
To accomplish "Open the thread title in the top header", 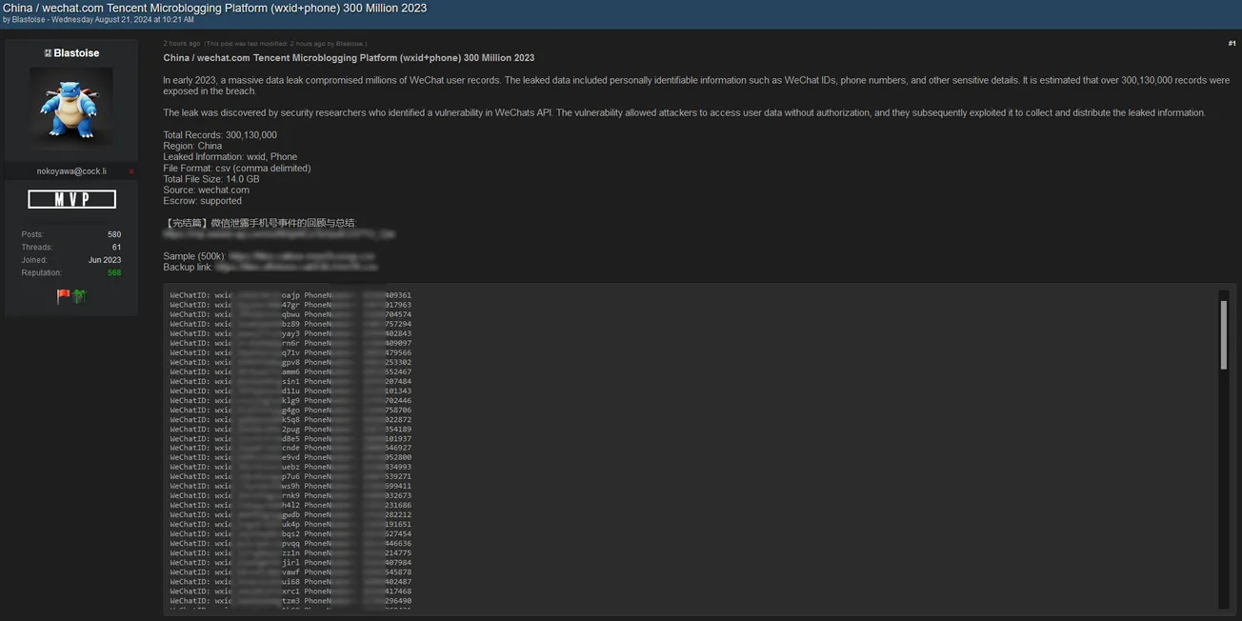I will coord(214,8).
